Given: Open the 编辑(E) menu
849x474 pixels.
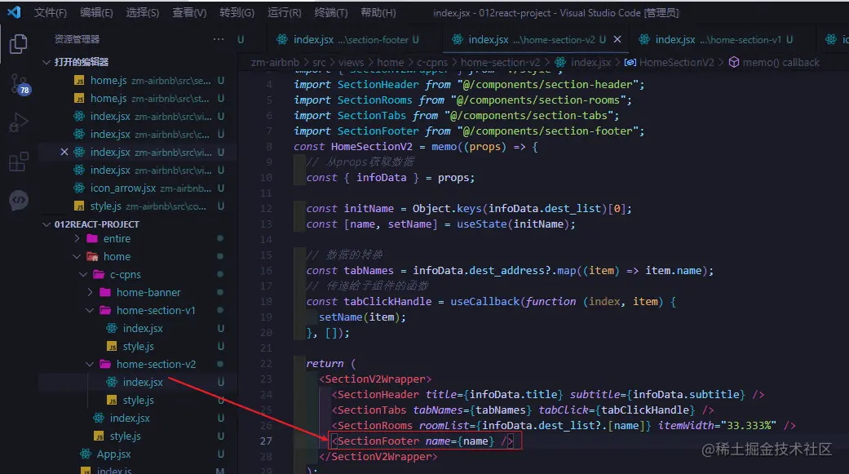Looking at the screenshot, I should (96, 12).
